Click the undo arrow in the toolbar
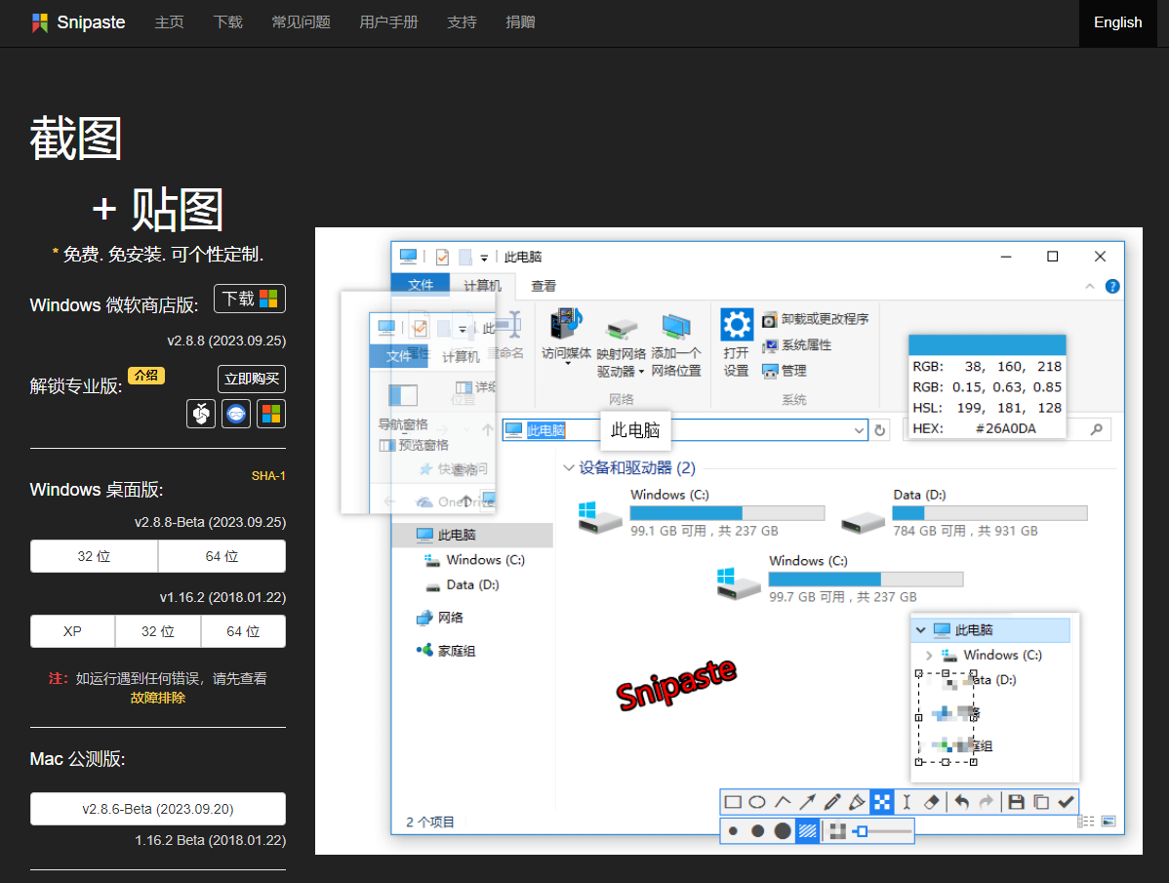Screen dimensions: 1169x883 (962, 802)
